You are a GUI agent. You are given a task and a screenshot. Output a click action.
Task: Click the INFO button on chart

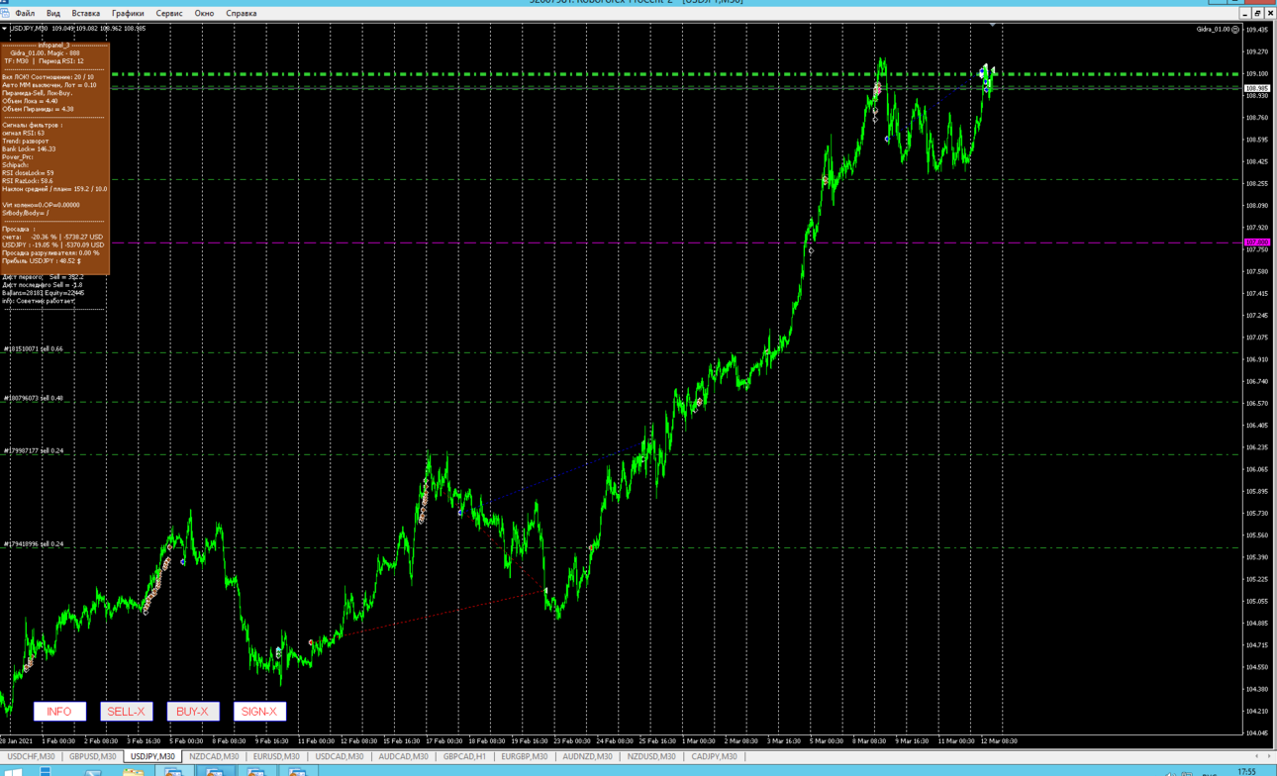click(59, 712)
